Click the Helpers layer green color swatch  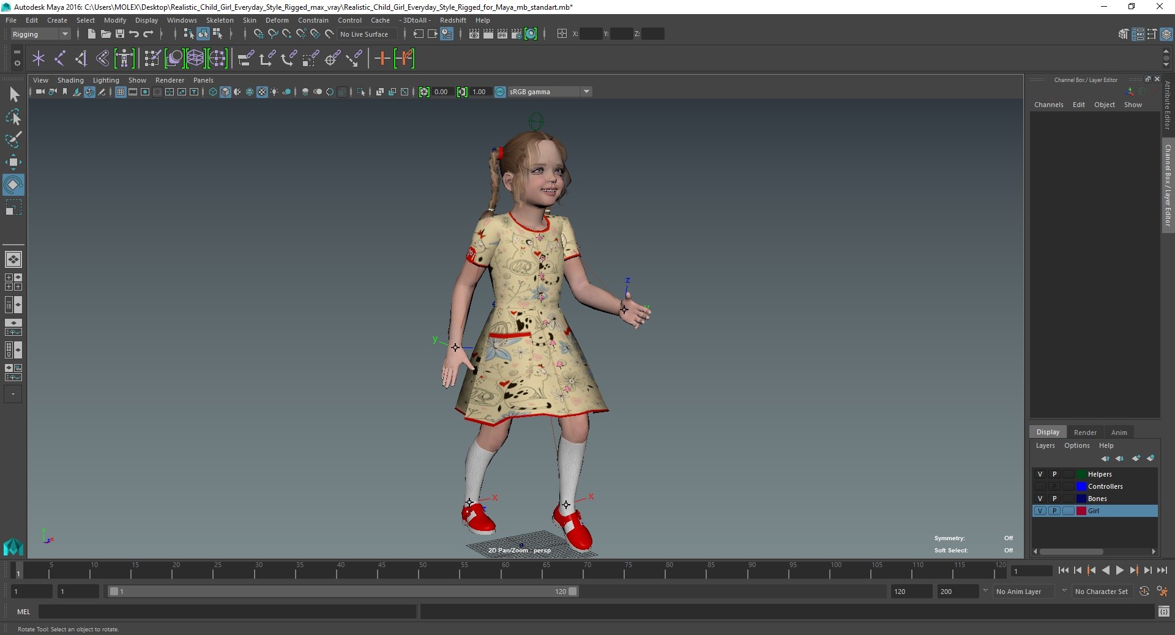(1081, 474)
